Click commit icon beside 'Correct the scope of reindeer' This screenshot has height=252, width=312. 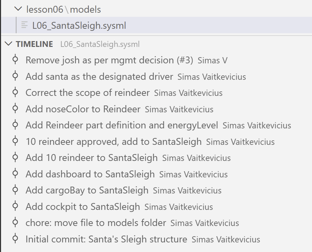pyautogui.click(x=15, y=92)
